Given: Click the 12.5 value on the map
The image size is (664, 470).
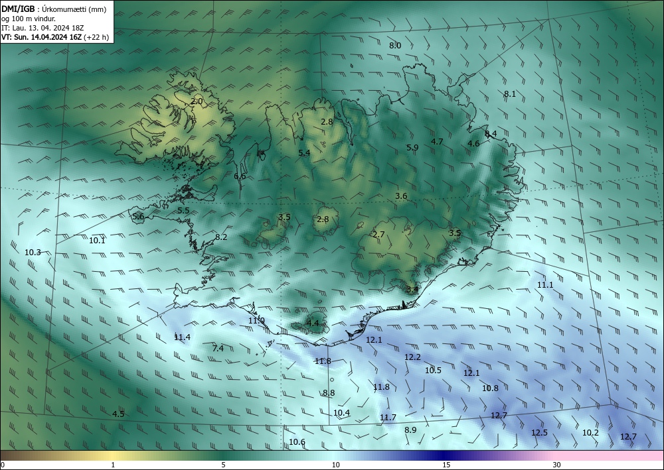Looking at the screenshot, I should pyautogui.click(x=539, y=432).
